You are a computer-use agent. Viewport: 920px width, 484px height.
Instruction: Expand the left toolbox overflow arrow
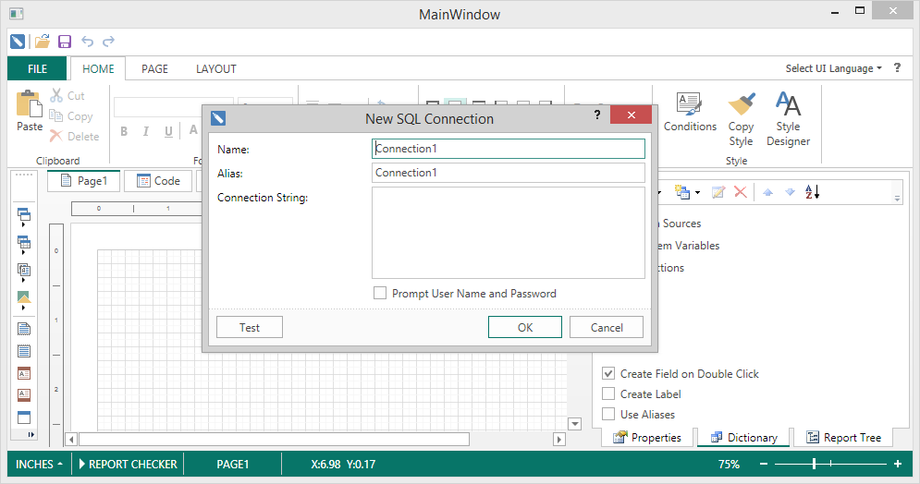pos(31,434)
